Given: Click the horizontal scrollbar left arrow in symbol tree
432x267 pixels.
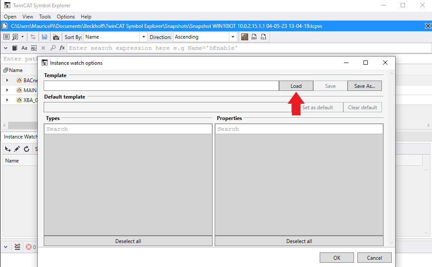Looking at the screenshot, I should (x=5, y=126).
